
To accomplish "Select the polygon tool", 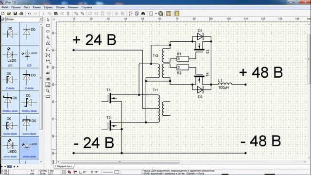I will (48, 43).
